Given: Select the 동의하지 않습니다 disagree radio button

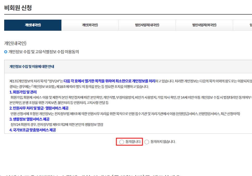Looking at the screenshot, I should click(x=147, y=142).
